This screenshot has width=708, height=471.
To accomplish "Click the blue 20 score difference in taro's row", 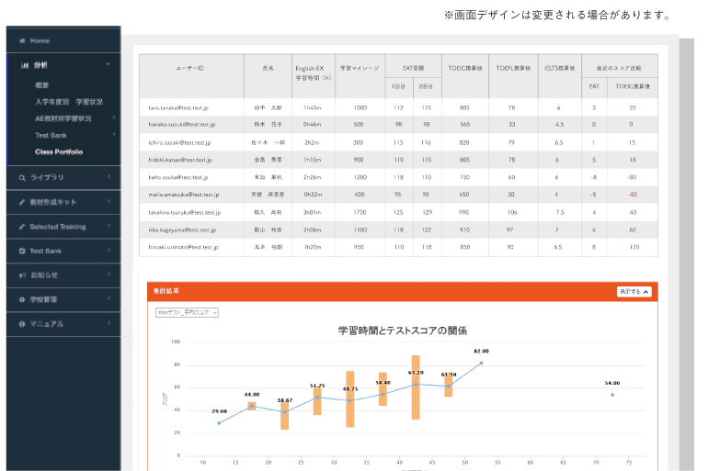I will click(633, 108).
